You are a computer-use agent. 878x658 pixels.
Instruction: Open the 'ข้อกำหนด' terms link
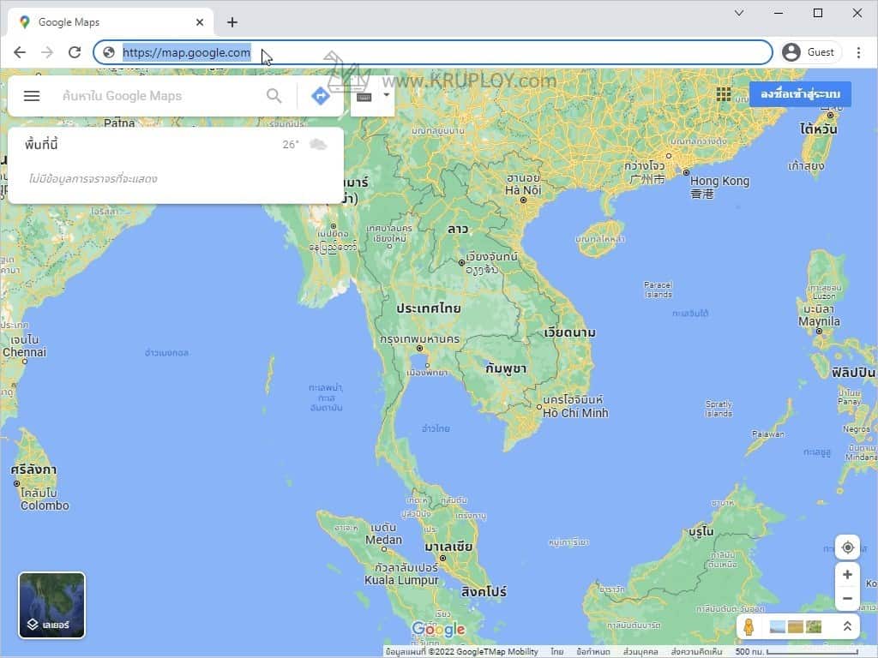pyautogui.click(x=593, y=651)
